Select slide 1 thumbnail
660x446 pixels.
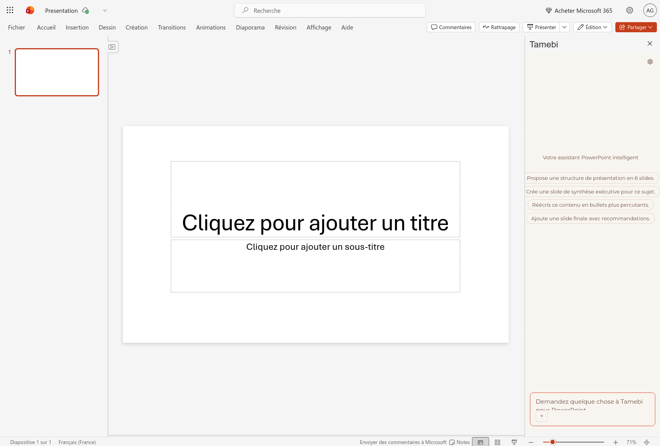point(57,72)
